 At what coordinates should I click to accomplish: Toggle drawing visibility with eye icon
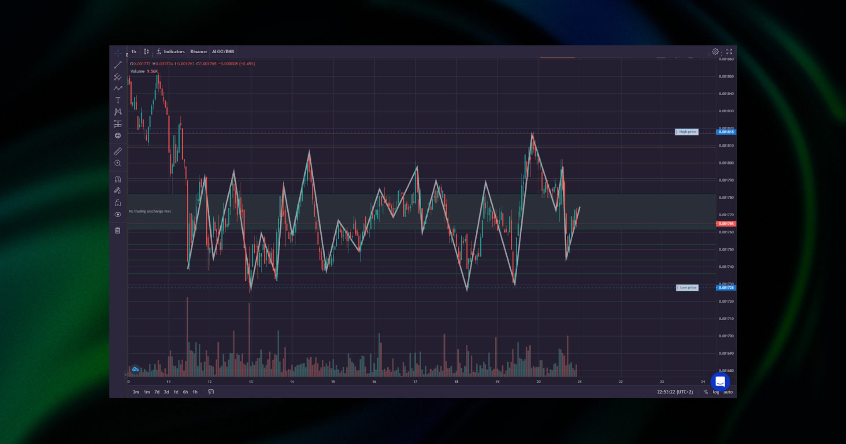click(118, 215)
